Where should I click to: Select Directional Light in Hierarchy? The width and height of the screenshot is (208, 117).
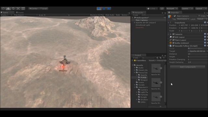[143, 25]
